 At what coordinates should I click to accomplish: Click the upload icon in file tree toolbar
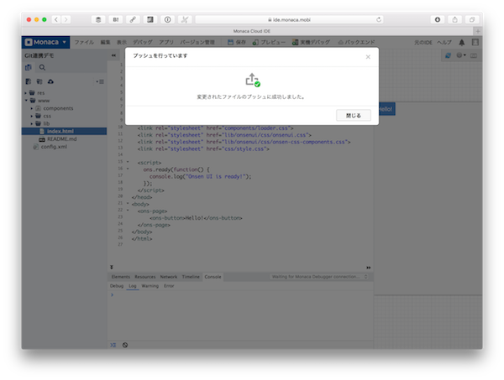(x=50, y=81)
